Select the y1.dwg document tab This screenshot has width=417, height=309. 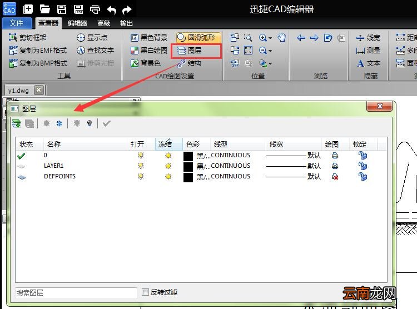18,91
